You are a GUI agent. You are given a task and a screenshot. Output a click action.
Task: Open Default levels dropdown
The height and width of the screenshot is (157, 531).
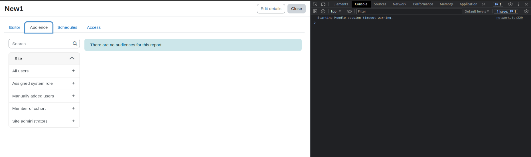click(477, 11)
